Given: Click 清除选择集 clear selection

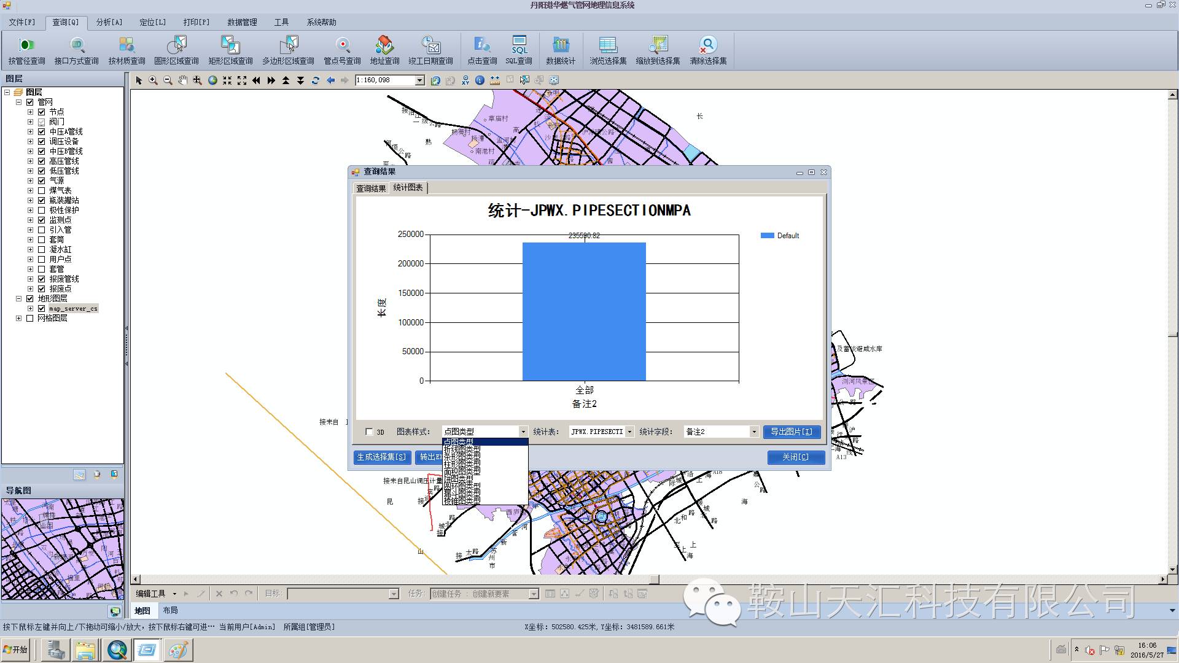Looking at the screenshot, I should (708, 50).
